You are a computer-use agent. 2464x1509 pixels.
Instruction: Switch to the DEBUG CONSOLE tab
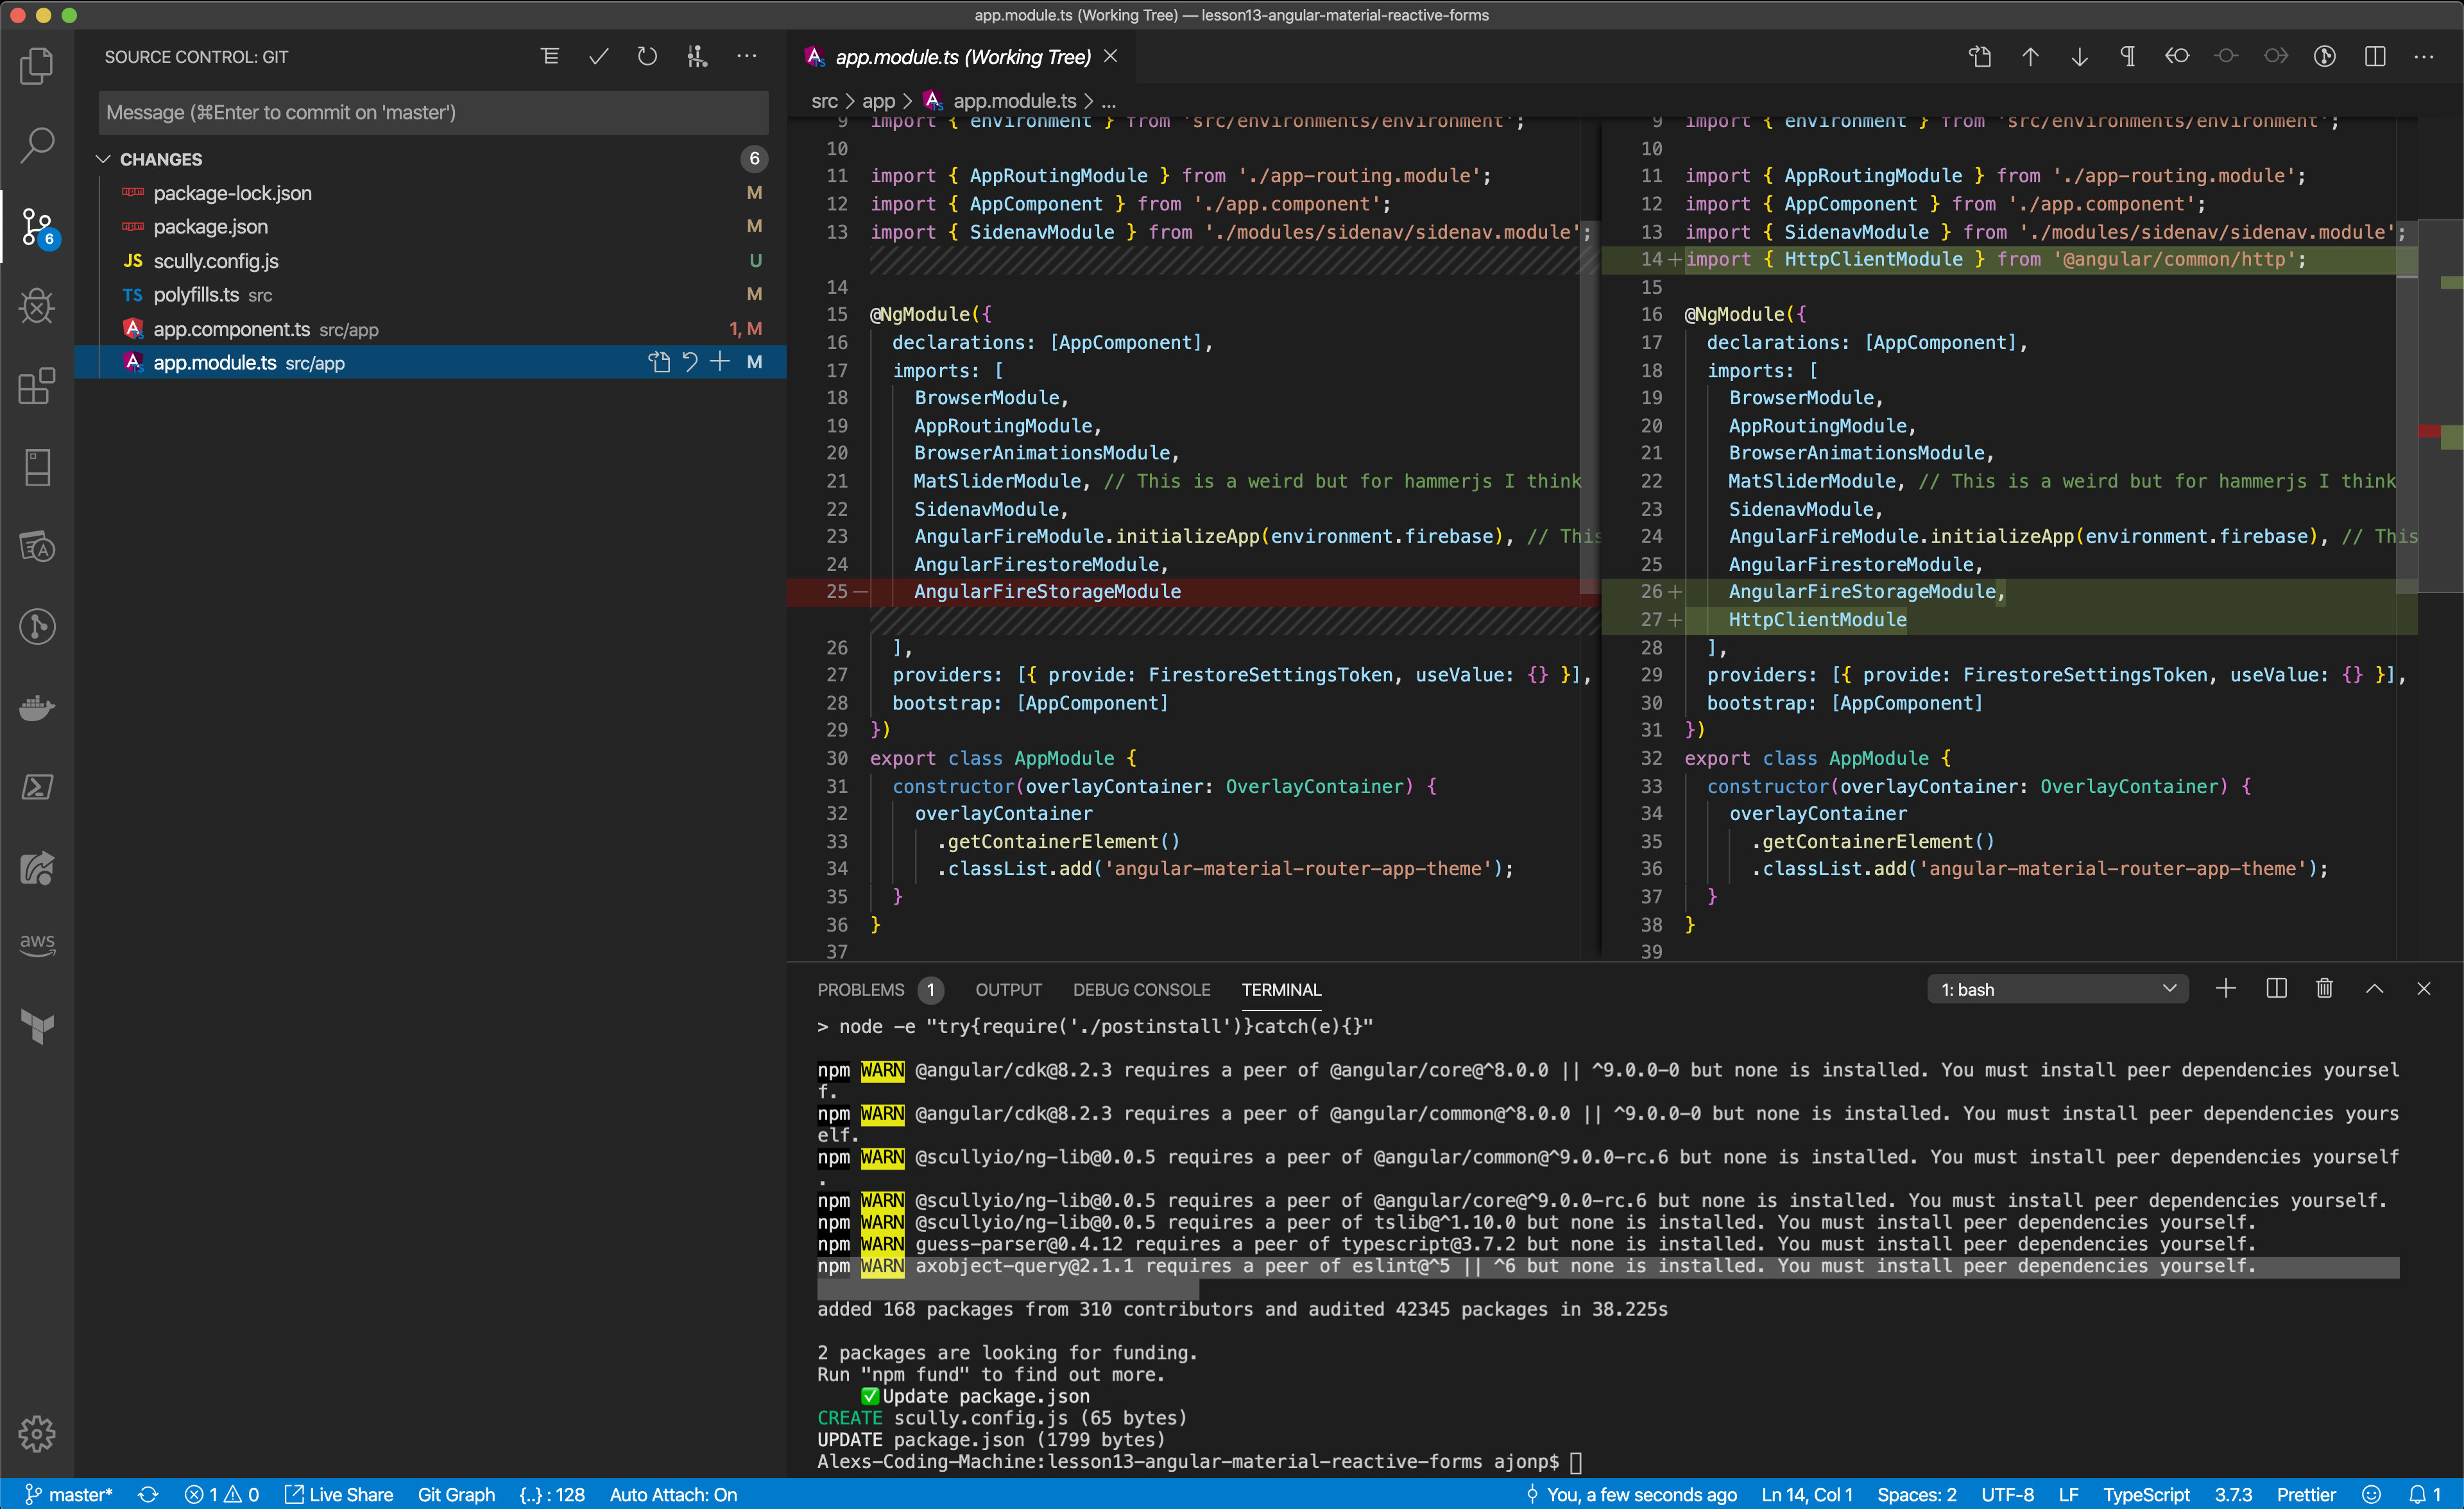(x=1141, y=989)
